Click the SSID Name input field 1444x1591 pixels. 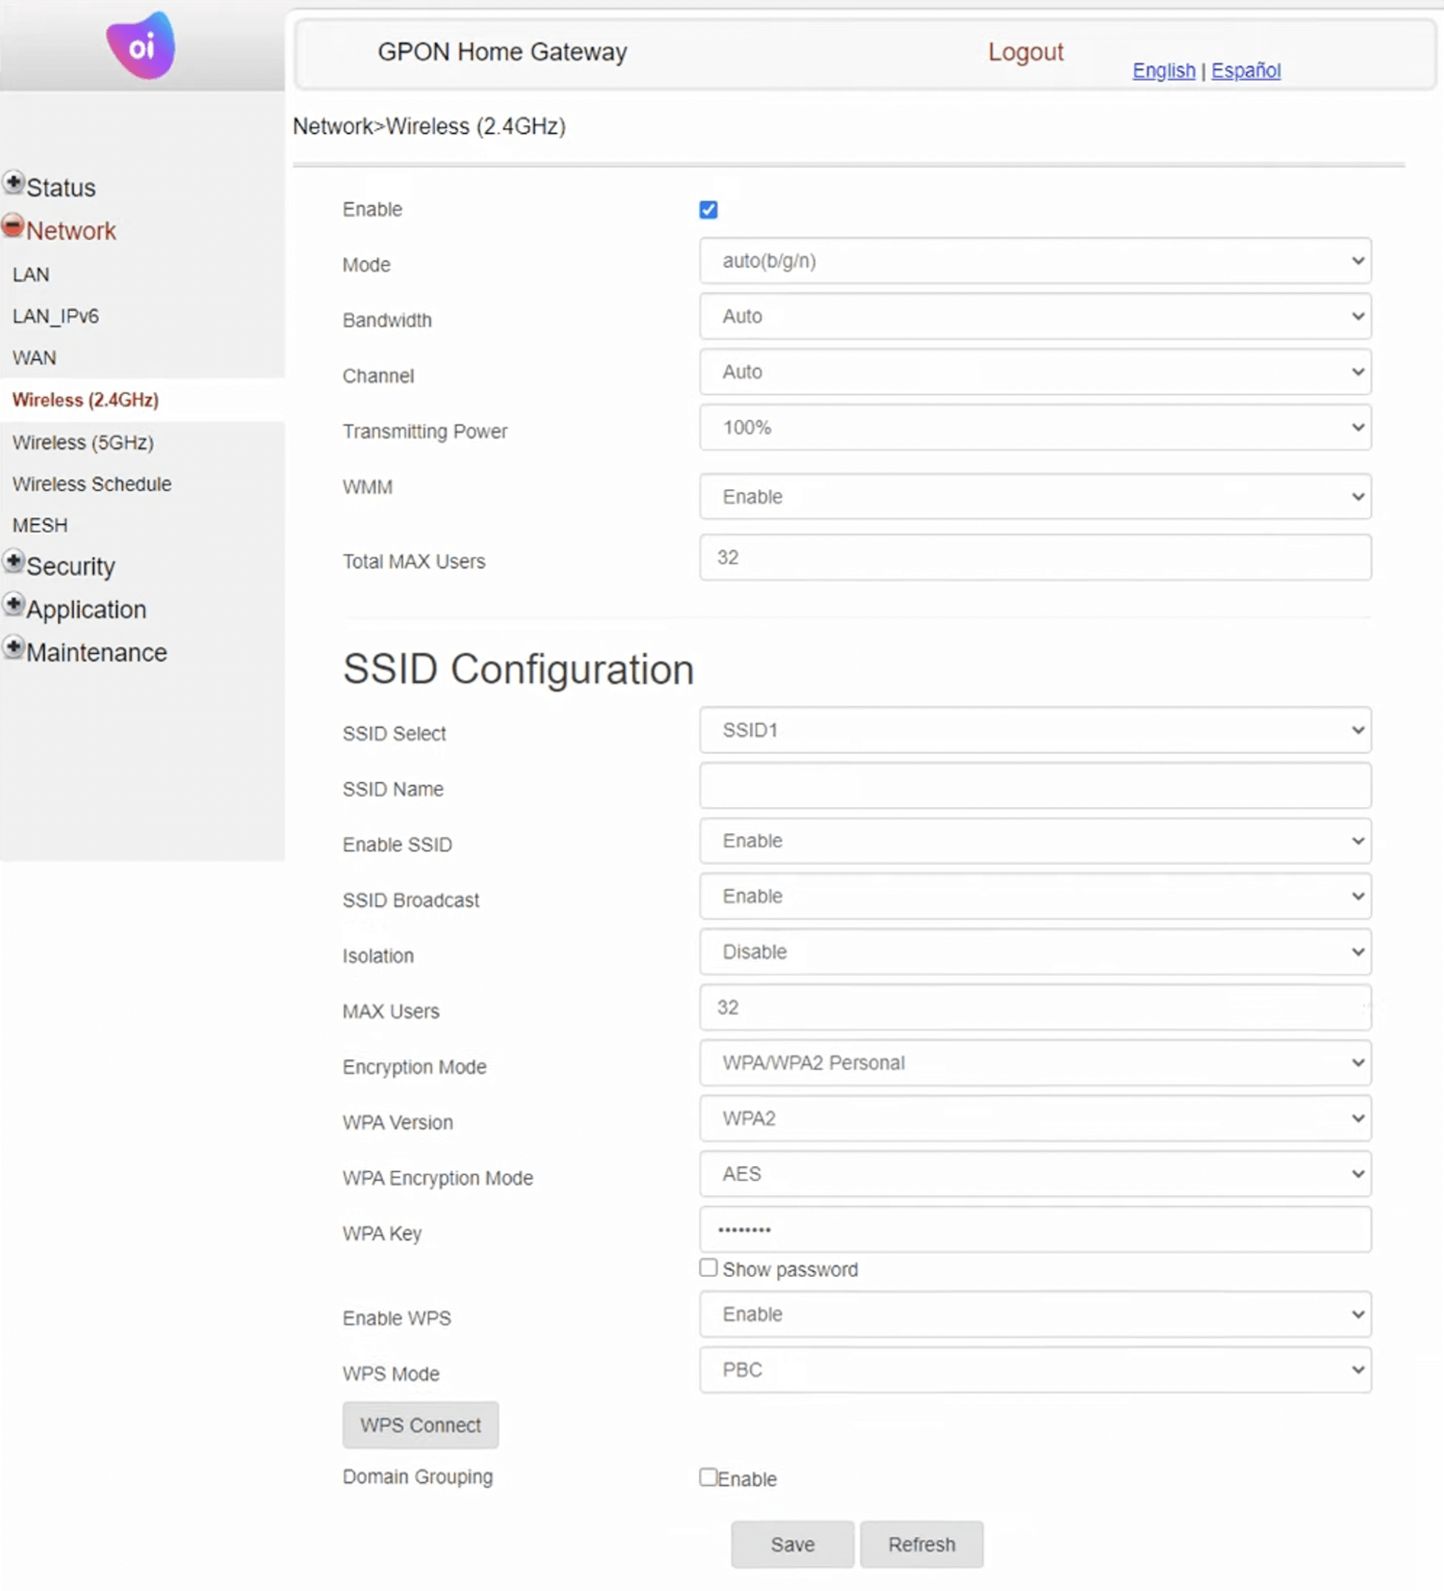click(1035, 787)
